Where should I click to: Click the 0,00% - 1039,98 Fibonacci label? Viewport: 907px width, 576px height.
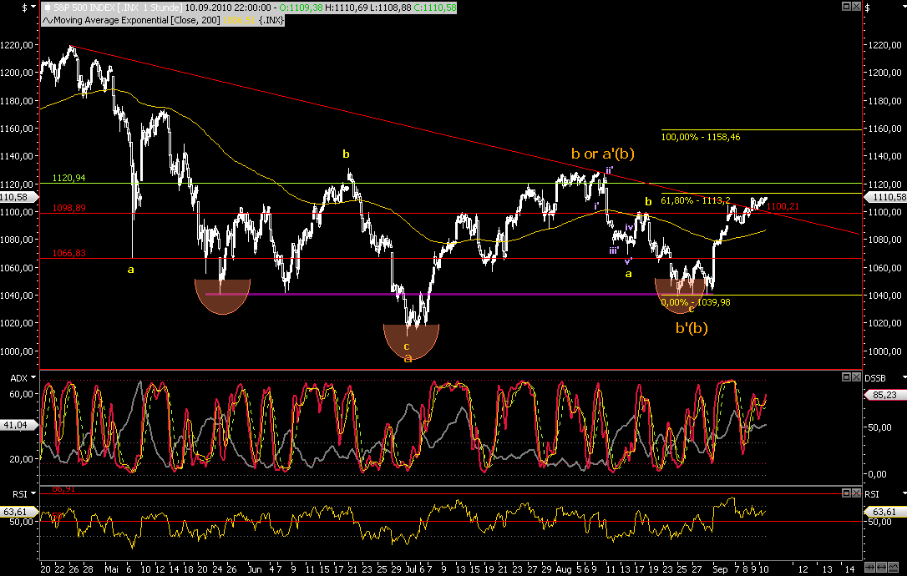[x=696, y=302]
